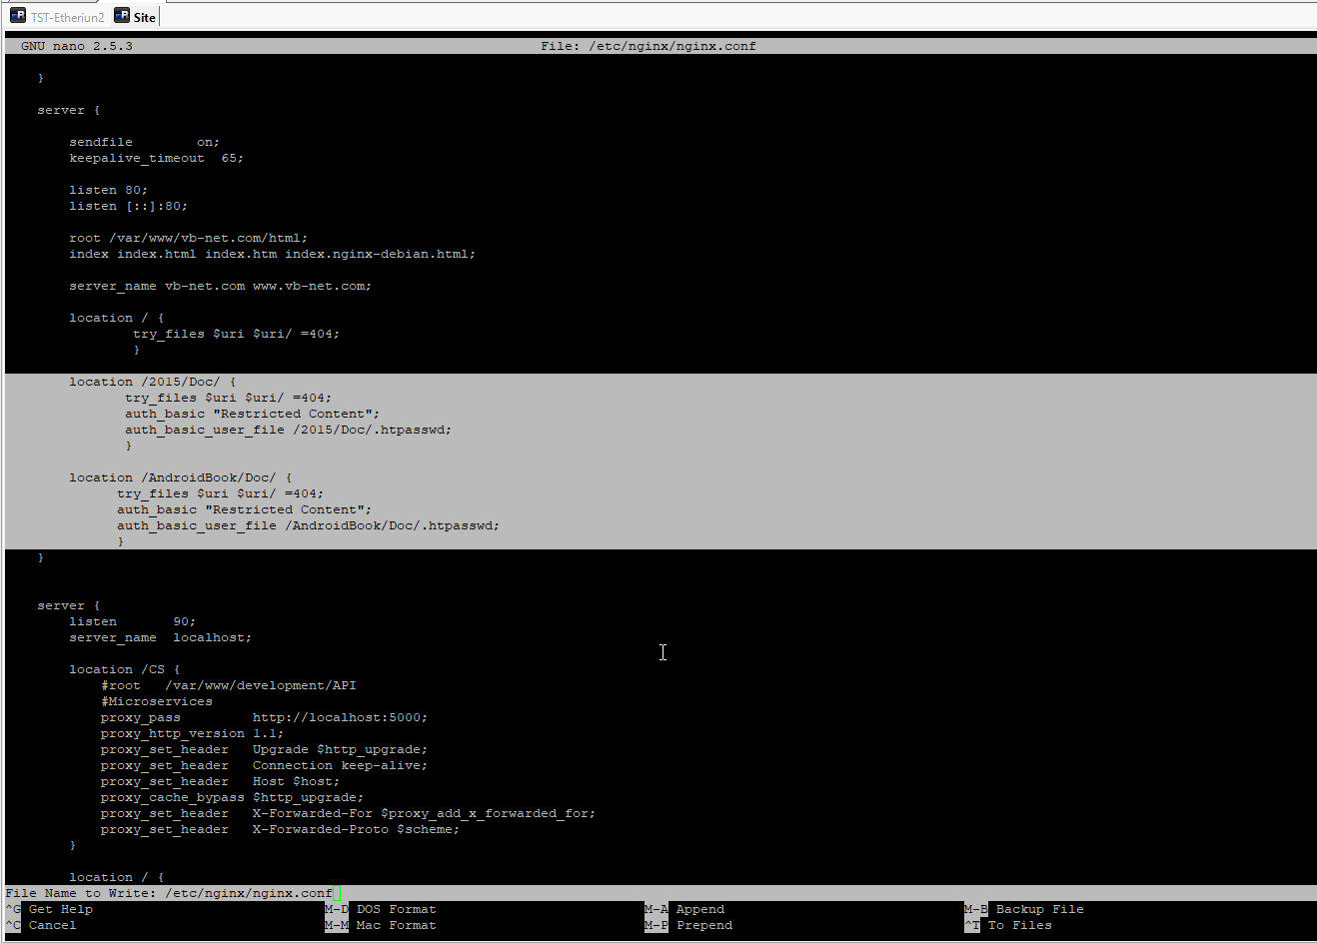Click the Site tab terminal icon
This screenshot has width=1317, height=943.
122,16
